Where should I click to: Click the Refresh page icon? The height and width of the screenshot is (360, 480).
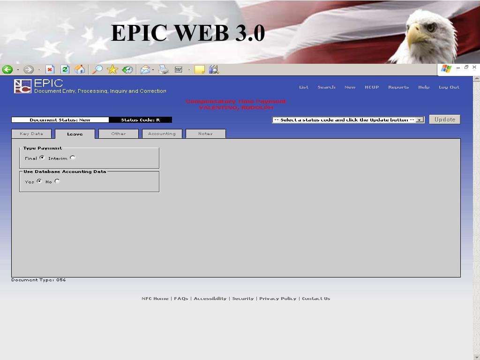point(65,69)
